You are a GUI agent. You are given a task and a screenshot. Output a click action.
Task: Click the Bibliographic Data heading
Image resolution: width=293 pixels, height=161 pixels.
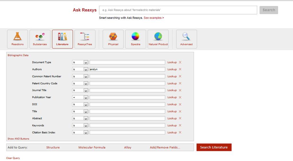(18, 55)
